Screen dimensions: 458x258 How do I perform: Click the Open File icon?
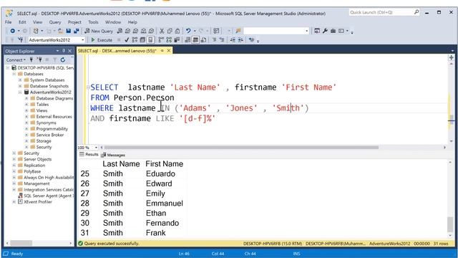60,31
